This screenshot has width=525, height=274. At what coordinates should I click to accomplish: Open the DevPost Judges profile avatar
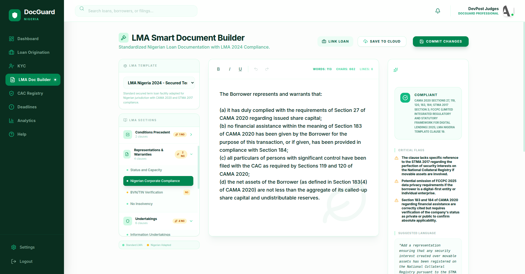click(508, 11)
